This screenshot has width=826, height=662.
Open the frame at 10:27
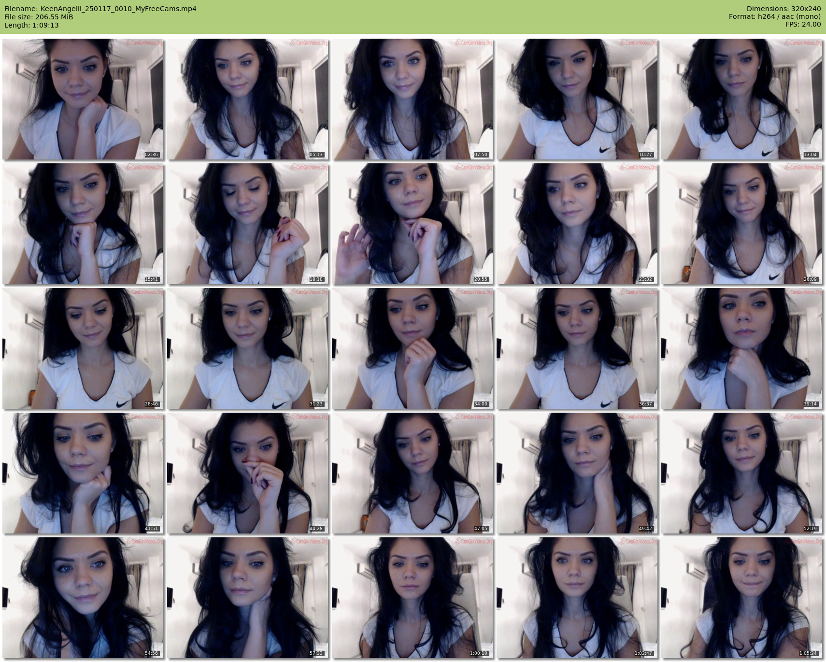(x=577, y=99)
